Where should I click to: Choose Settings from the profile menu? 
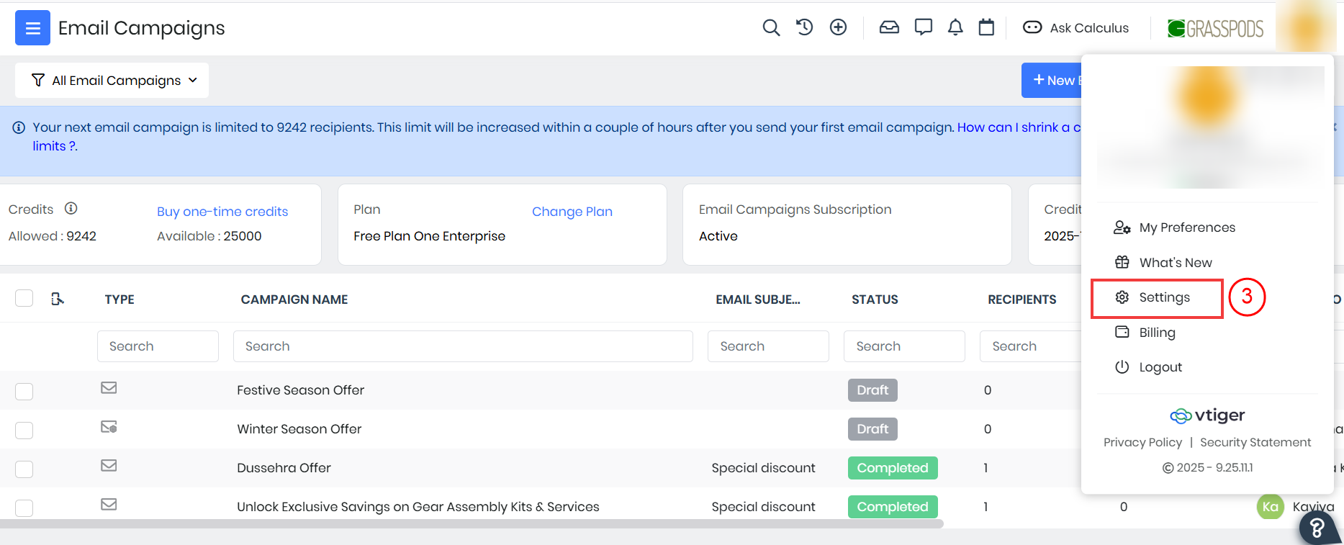[x=1163, y=297]
